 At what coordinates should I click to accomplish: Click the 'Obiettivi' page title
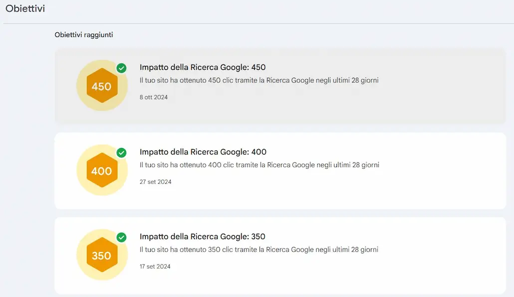coord(25,8)
